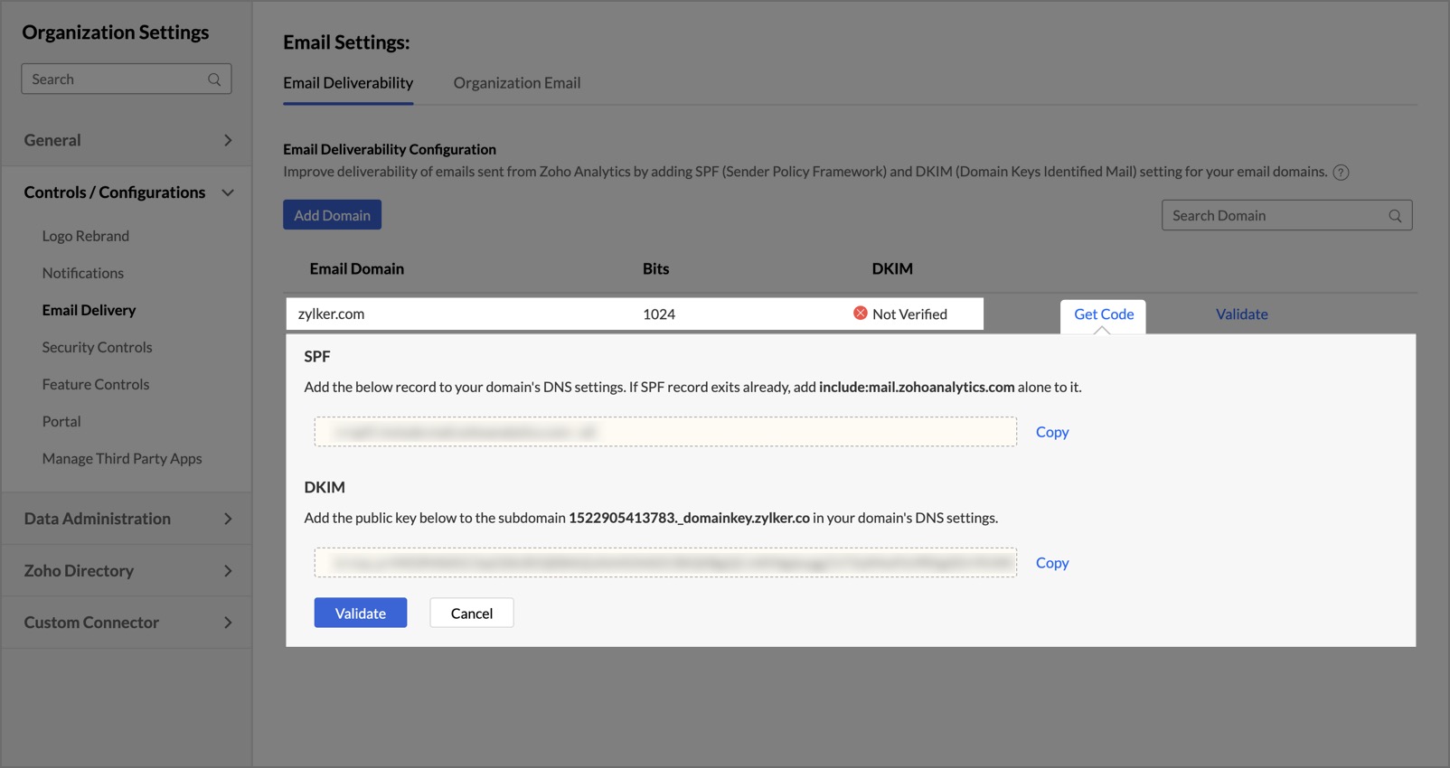Open Security Controls settings
Screen dimensions: 1450x768
coord(97,347)
